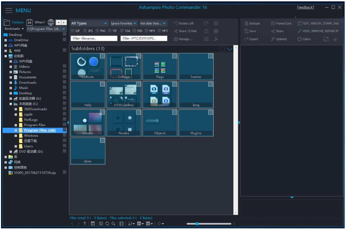This screenshot has height=229, width=346.
Task: Click the blank document icon beside Share / E-Mail
Action: coord(206,31)
